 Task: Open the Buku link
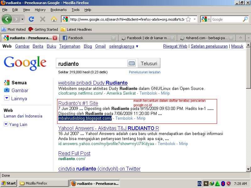tap(51, 46)
